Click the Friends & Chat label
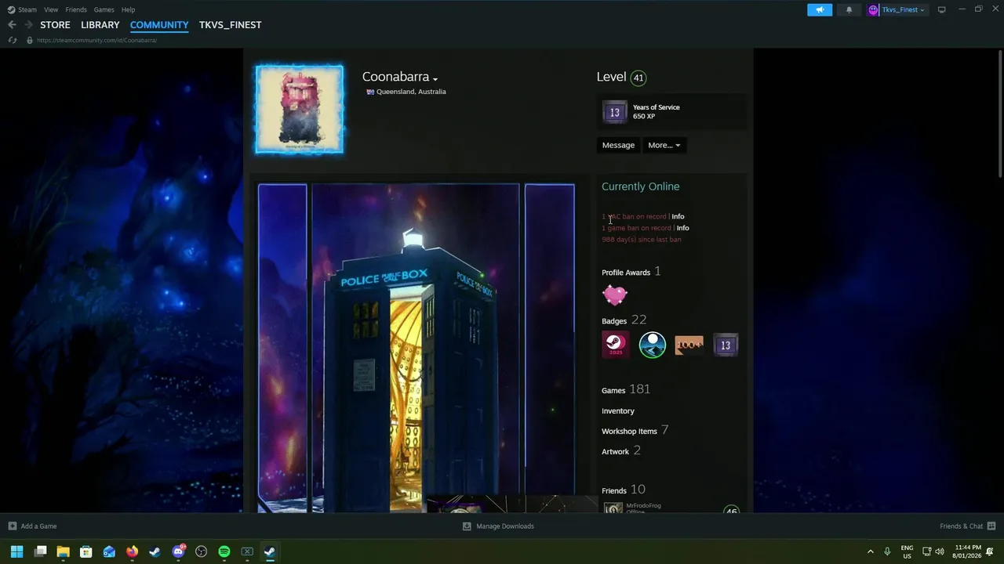The image size is (1004, 564). tap(961, 526)
